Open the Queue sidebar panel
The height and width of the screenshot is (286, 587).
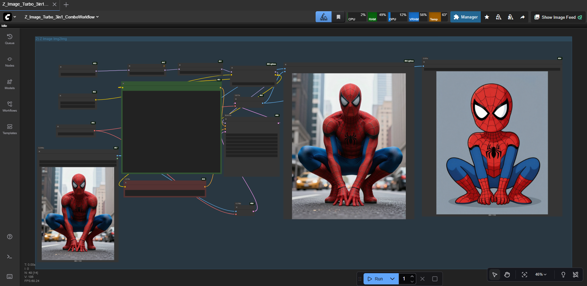pos(10,39)
